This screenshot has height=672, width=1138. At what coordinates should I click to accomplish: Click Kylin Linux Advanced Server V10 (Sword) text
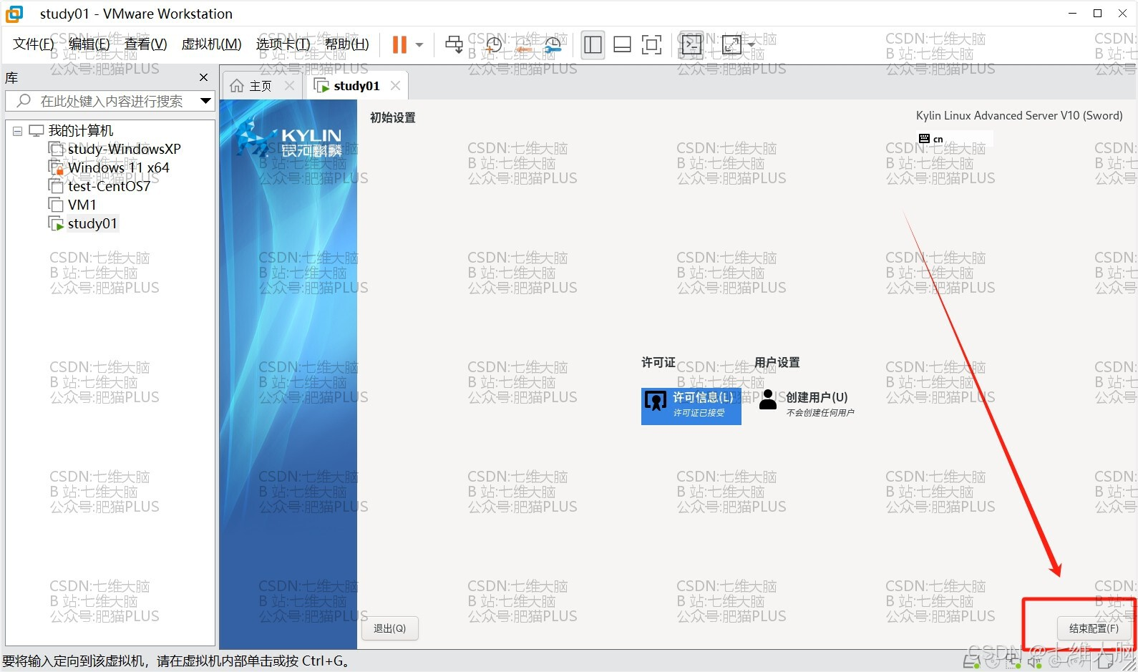click(1019, 115)
